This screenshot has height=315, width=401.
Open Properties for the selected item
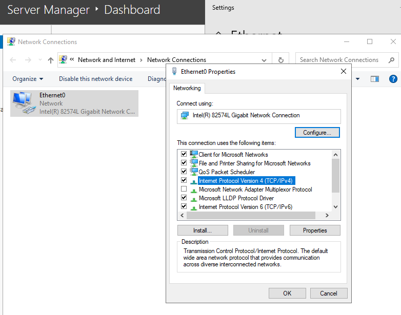tap(314, 230)
